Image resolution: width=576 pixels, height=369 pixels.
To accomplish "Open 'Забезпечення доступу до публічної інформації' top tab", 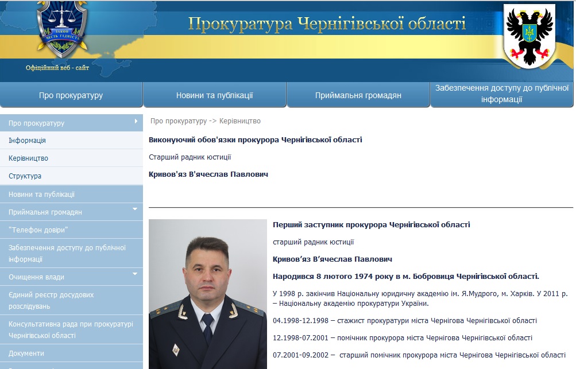I will click(x=502, y=94).
